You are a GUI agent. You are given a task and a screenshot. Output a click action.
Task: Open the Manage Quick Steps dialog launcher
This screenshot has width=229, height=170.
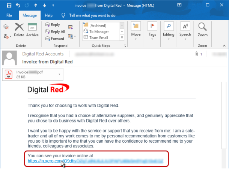[x=125, y=46]
